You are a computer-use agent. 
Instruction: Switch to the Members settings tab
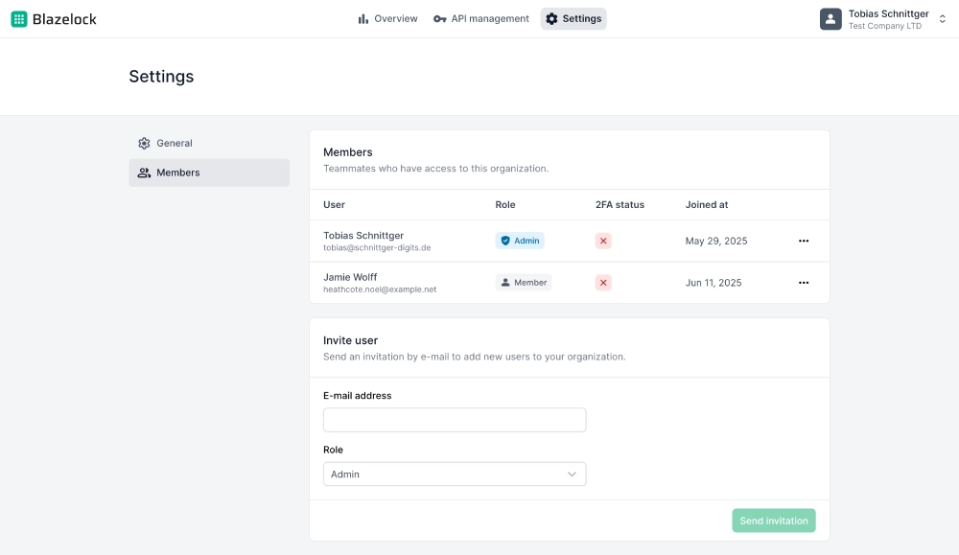[177, 173]
